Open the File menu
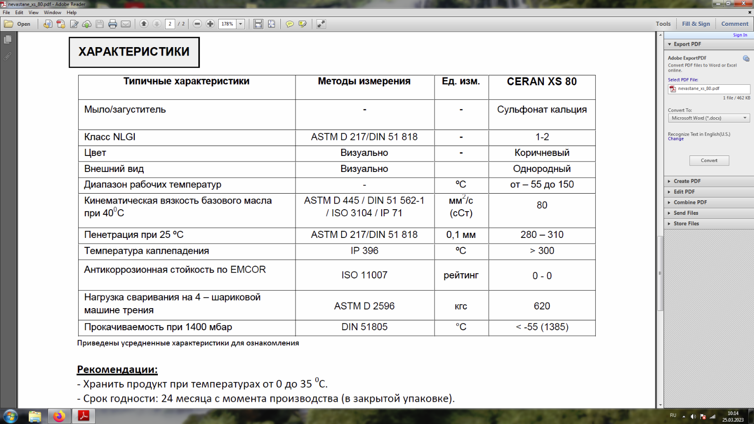The image size is (754, 424). (x=7, y=13)
